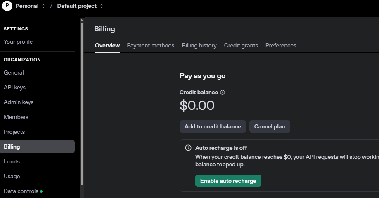Open the Billing history tab
Image resolution: width=379 pixels, height=198 pixels.
pos(199,45)
